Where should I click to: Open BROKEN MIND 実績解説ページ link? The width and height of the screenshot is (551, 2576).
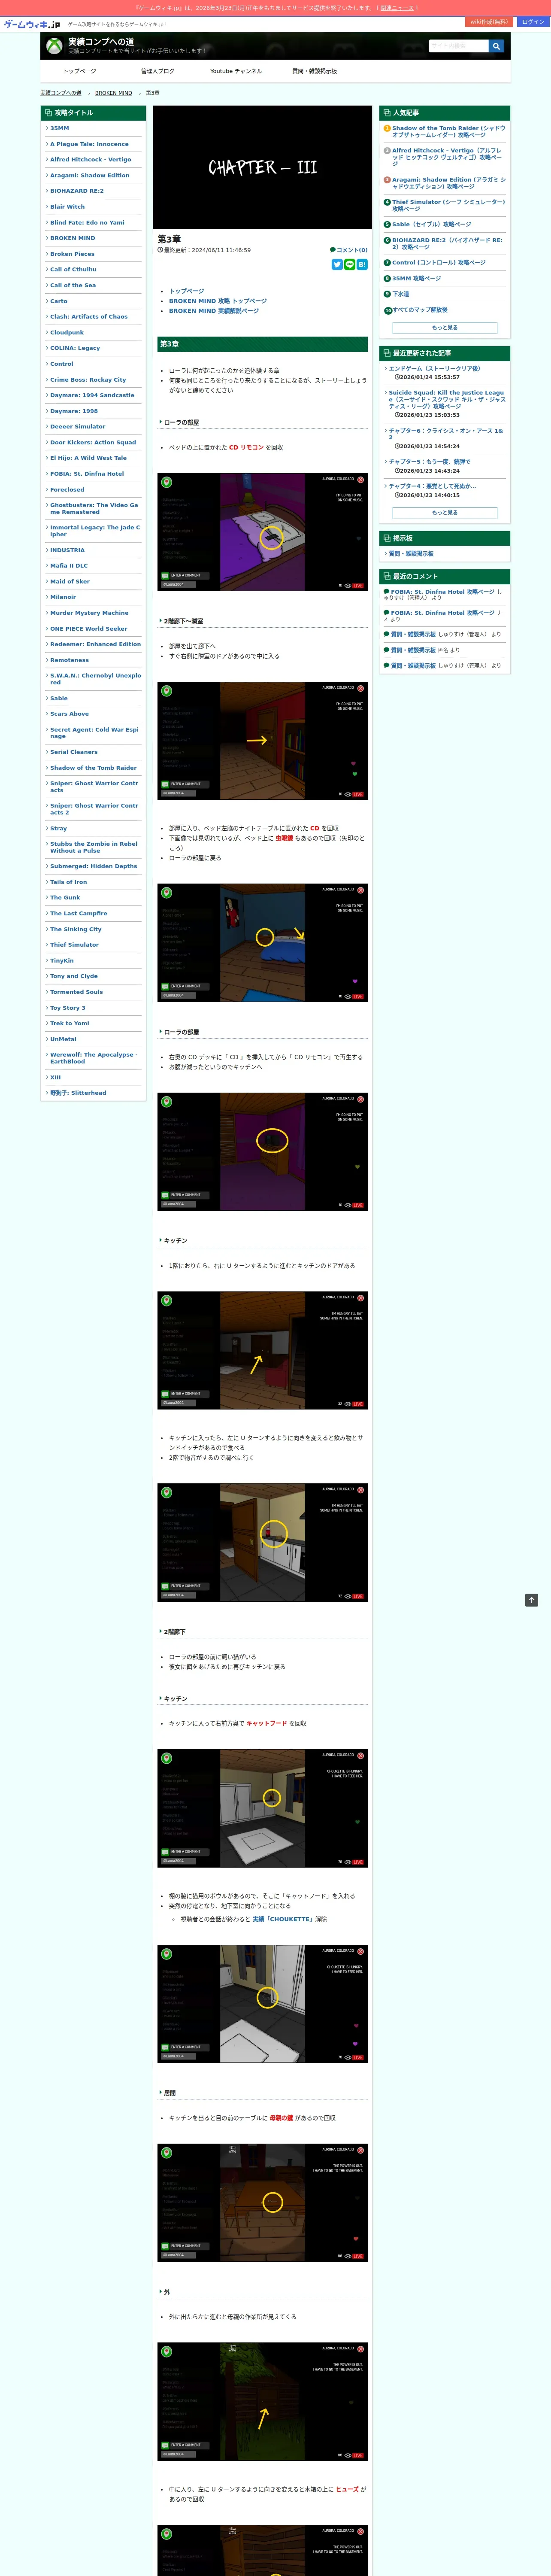pos(214,311)
